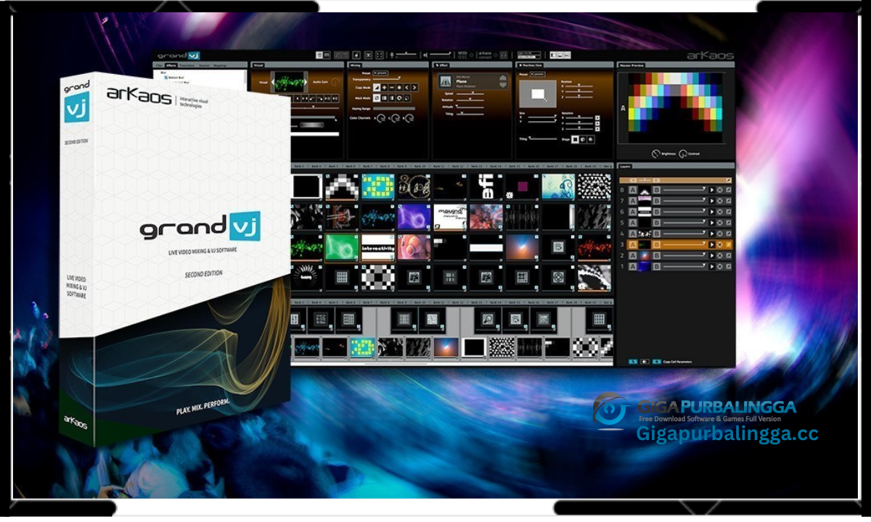Screen dimensions: 871x522
Task: Toggle the A button on layer 4
Action: tap(633, 233)
